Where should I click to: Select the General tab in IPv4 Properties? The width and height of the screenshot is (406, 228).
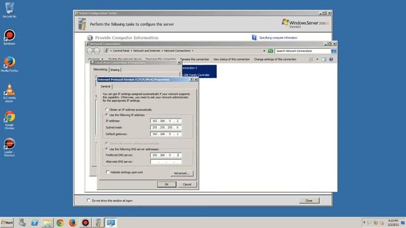coord(105,86)
